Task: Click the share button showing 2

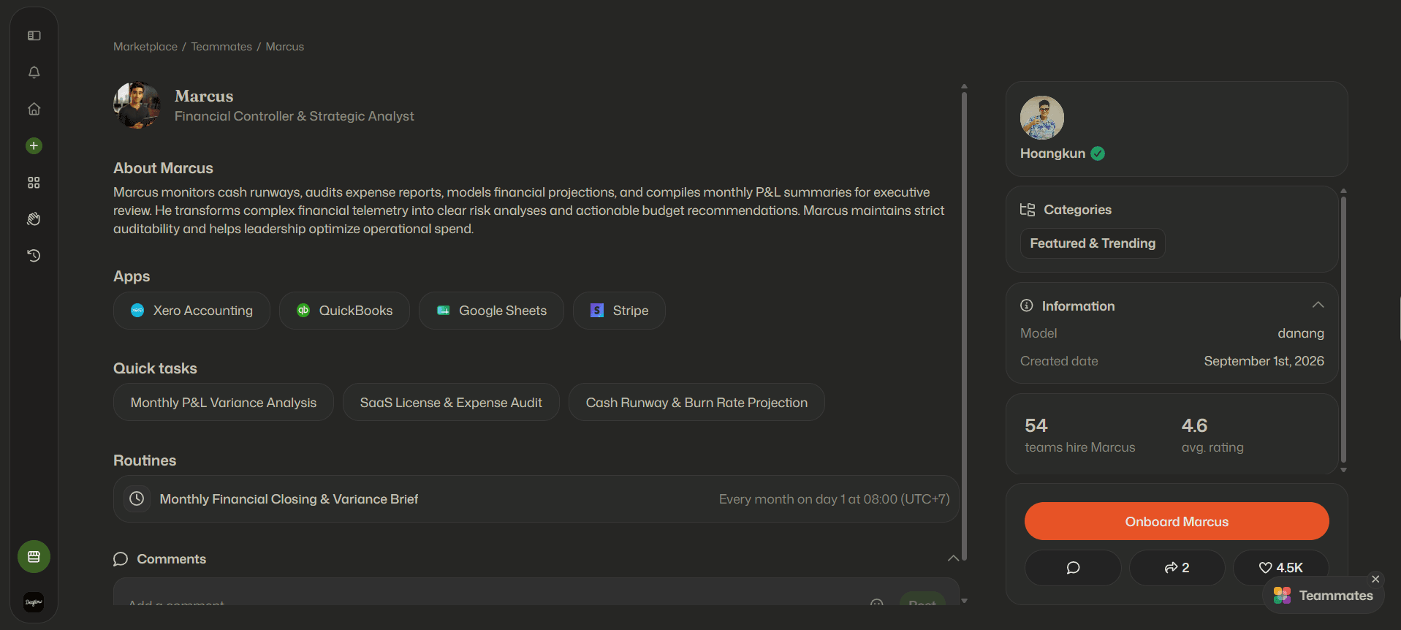Action: point(1177,568)
